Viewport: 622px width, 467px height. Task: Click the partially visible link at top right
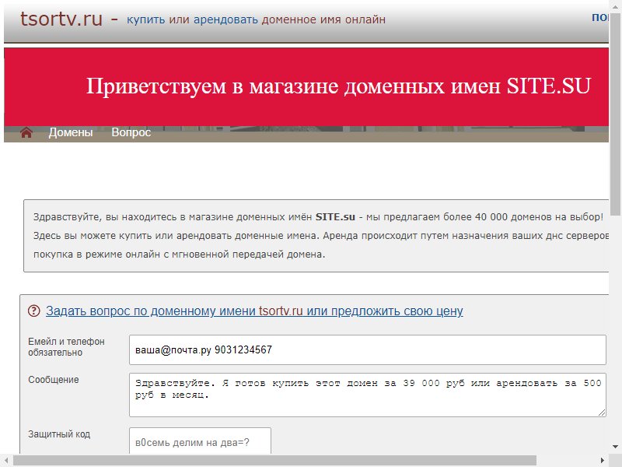pos(600,17)
